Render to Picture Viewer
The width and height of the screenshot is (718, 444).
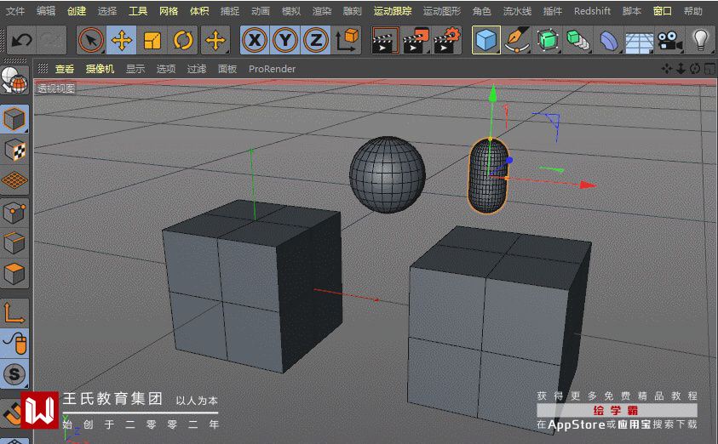click(416, 41)
